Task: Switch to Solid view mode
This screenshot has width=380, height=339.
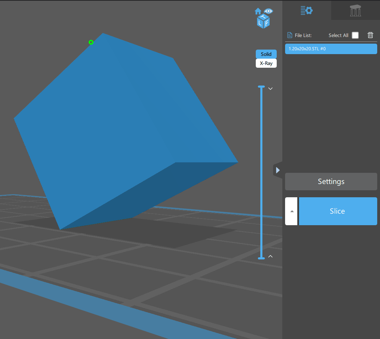Action: (x=266, y=54)
